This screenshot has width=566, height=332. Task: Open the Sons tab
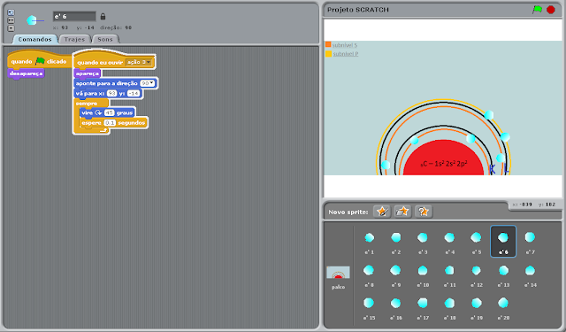105,39
